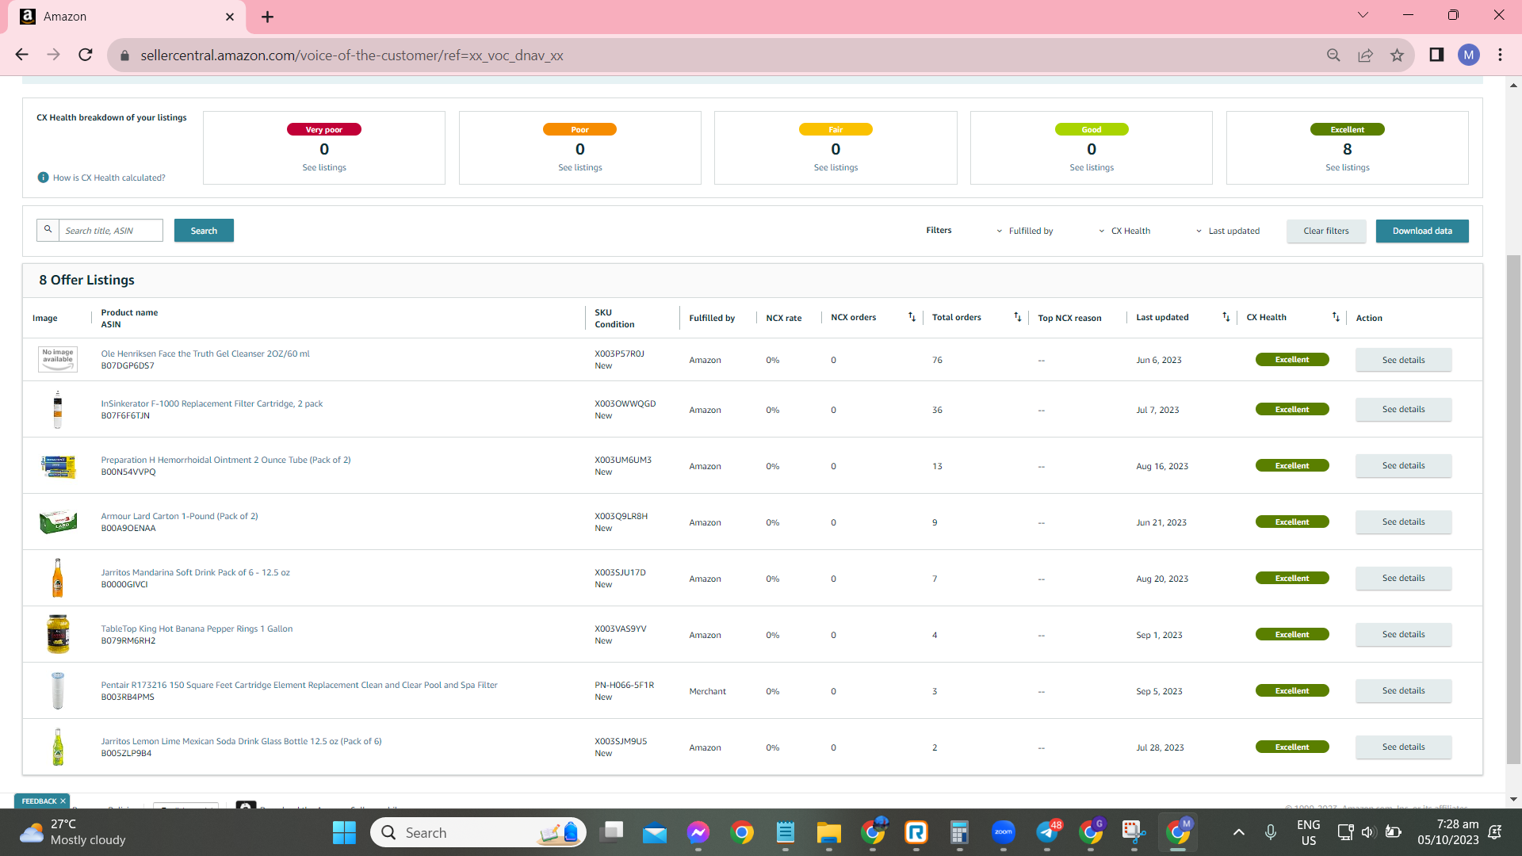Viewport: 1522px width, 856px height.
Task: Show hidden system tray icons
Action: 1238,832
